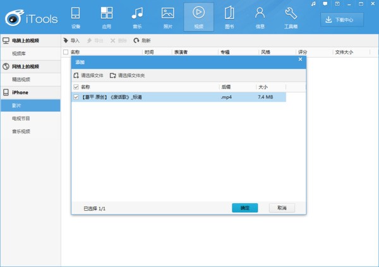The image size is (379, 267).
Task: Collapse the 网络上的视频 sidebar group
Action: coord(30,66)
